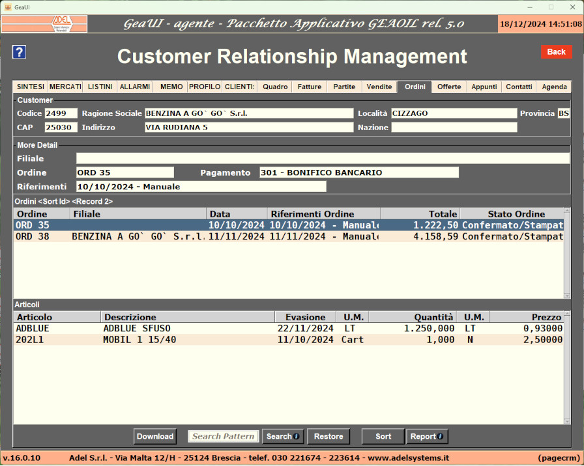Select the ORD 38 order row
Image resolution: width=584 pixels, height=466 pixels.
tap(289, 236)
